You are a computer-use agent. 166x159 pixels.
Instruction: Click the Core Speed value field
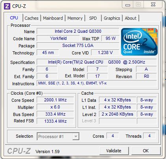pos(55,100)
